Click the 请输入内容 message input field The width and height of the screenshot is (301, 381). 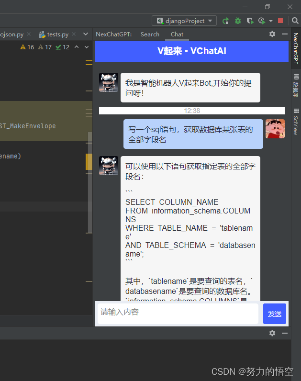pos(178,314)
